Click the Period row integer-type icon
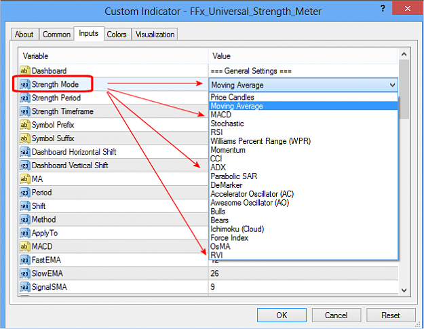Viewport: 424px width, 329px height. [x=24, y=193]
